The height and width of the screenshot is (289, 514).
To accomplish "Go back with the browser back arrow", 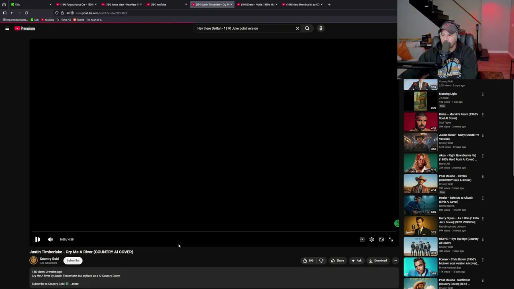I will pos(12,13).
